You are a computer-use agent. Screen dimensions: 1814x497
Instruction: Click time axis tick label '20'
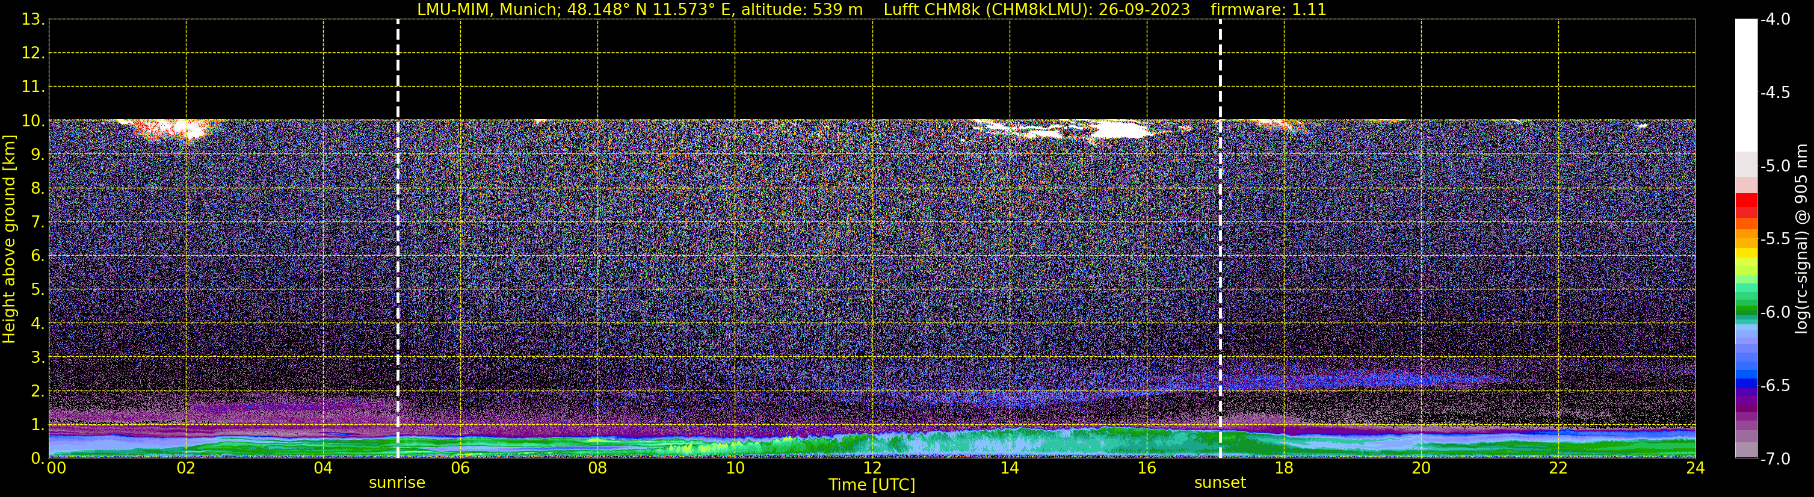(x=1421, y=468)
